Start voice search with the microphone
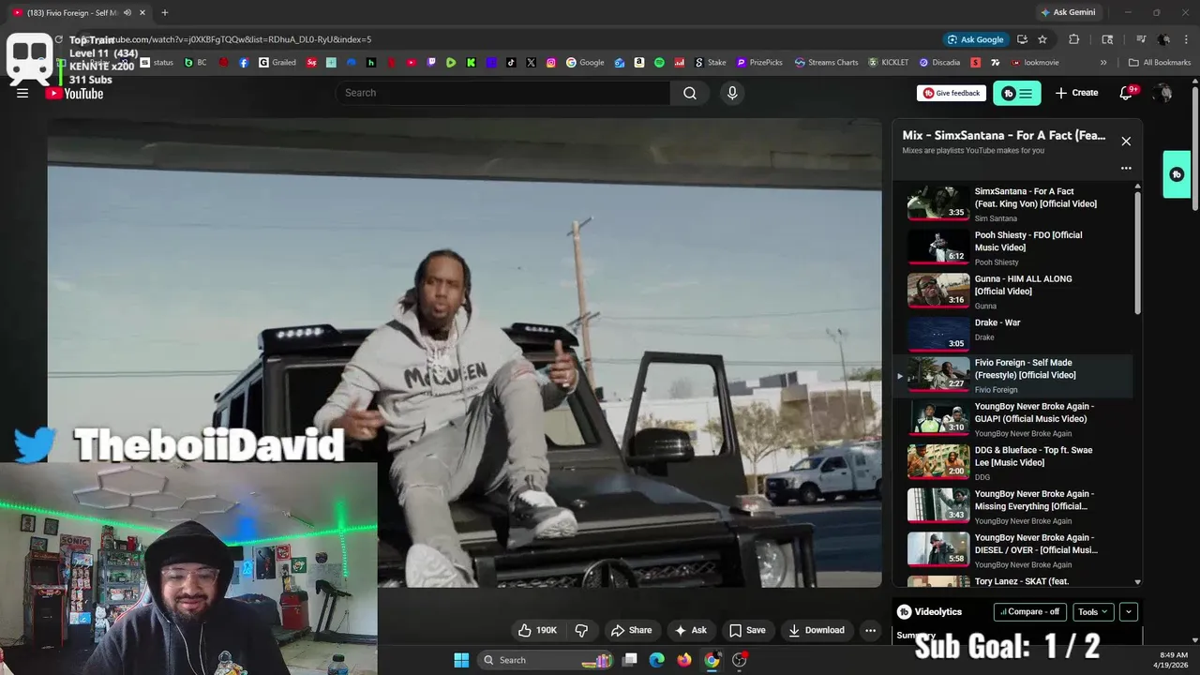The image size is (1200, 675). (x=732, y=93)
